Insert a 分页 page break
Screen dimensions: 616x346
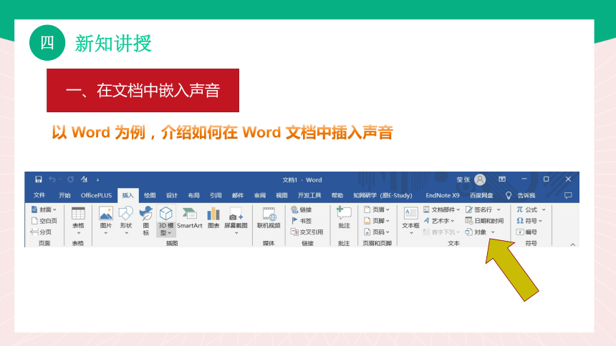point(42,232)
